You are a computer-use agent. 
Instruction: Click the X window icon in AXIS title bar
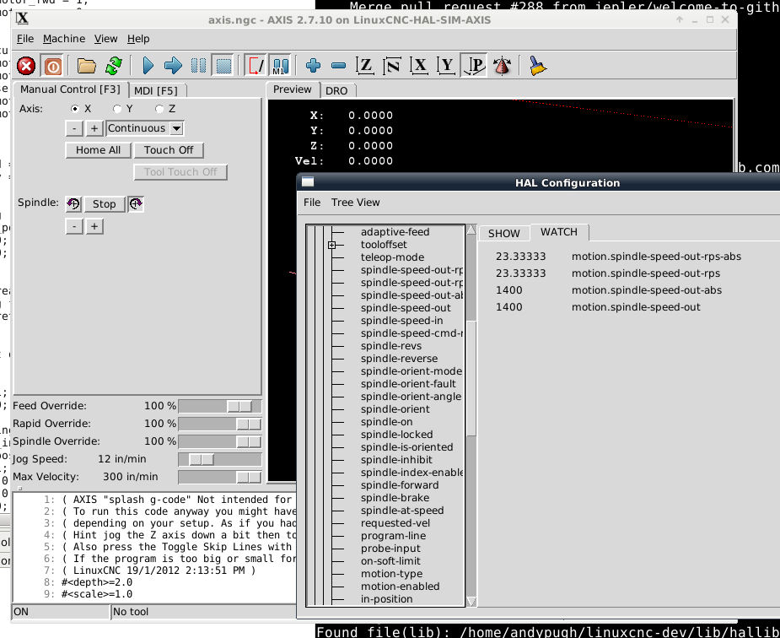(x=23, y=19)
